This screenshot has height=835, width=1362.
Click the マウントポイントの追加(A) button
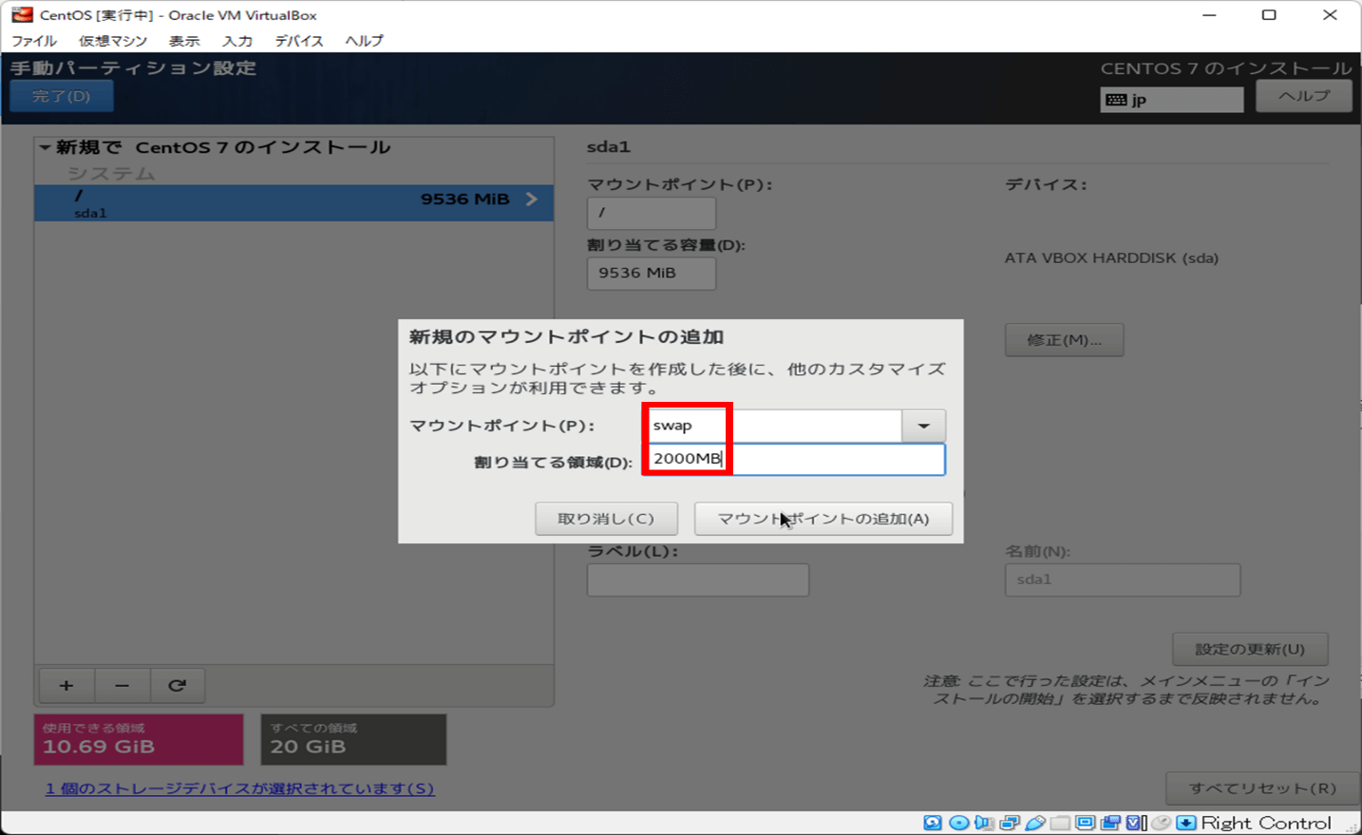(823, 519)
